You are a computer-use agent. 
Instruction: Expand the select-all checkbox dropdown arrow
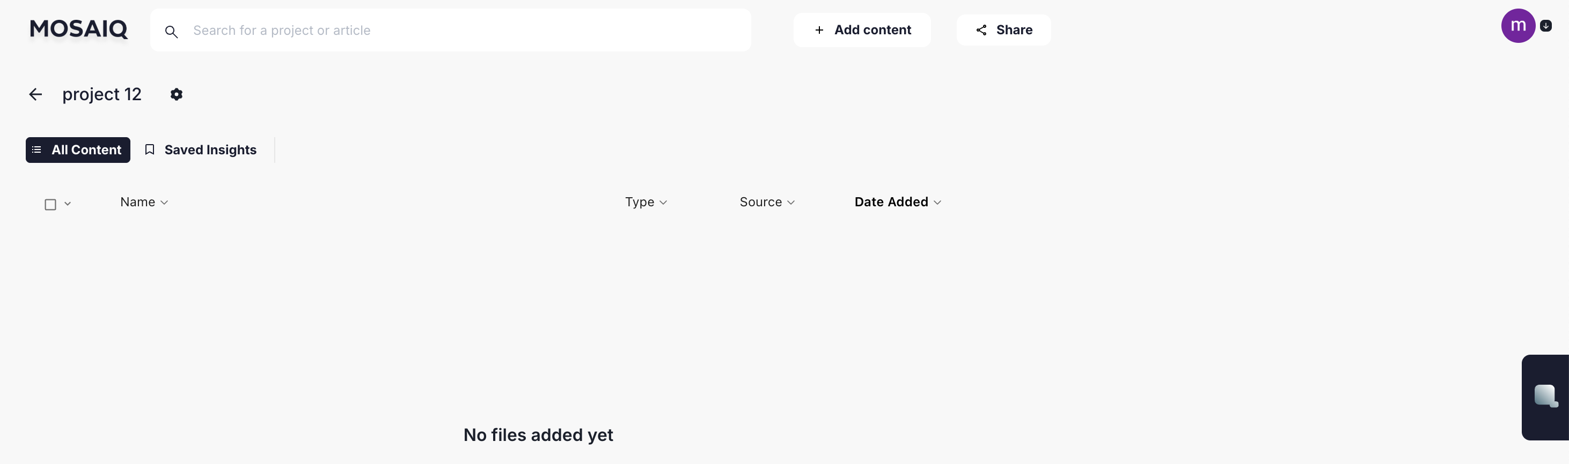pos(68,204)
